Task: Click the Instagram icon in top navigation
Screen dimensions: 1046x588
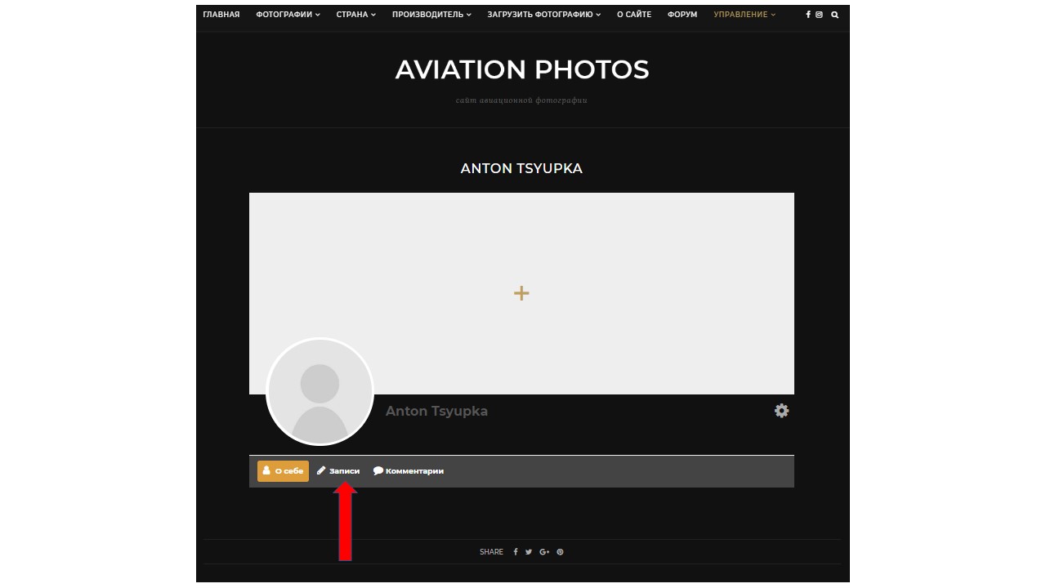Action: (820, 15)
